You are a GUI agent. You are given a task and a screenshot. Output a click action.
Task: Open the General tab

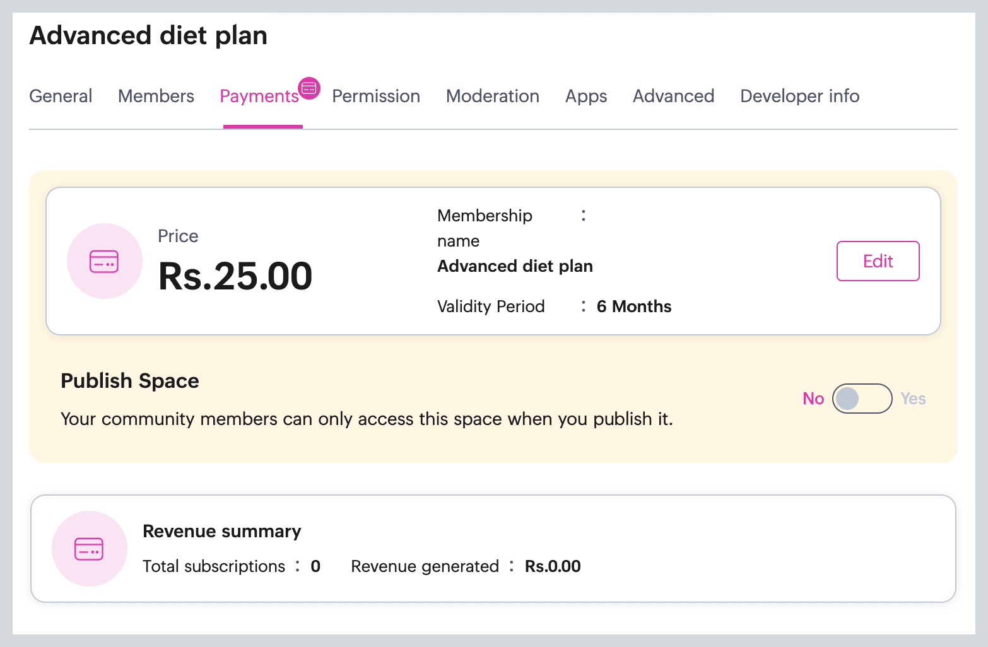pos(61,96)
